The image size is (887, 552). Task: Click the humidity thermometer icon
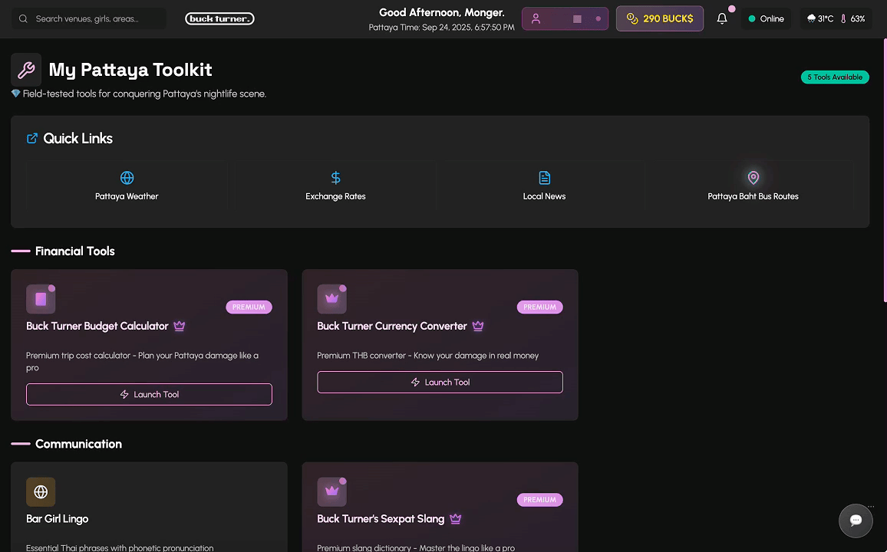[x=843, y=18]
